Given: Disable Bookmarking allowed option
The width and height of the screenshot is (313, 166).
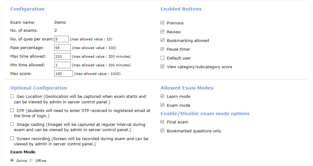Looking at the screenshot, I should click(x=162, y=40).
